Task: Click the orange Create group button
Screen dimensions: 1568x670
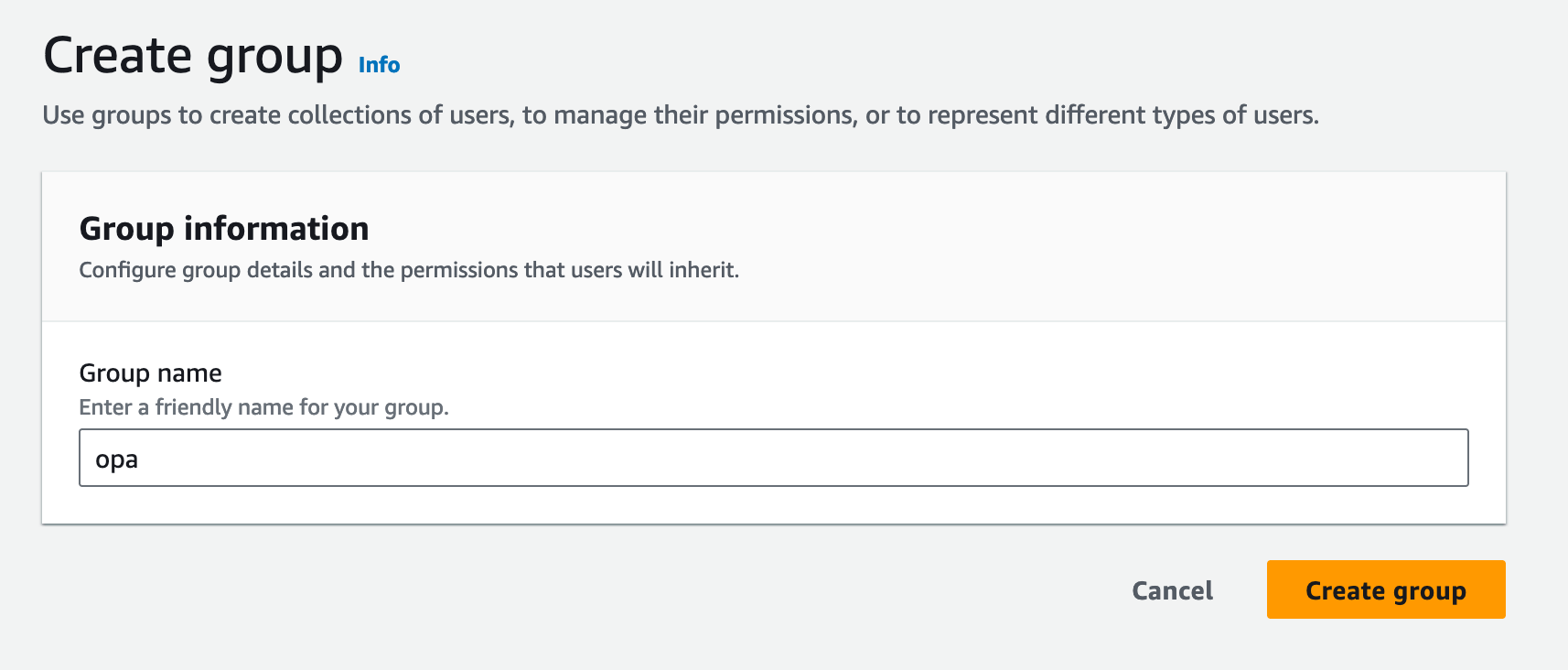Action: [1386, 589]
